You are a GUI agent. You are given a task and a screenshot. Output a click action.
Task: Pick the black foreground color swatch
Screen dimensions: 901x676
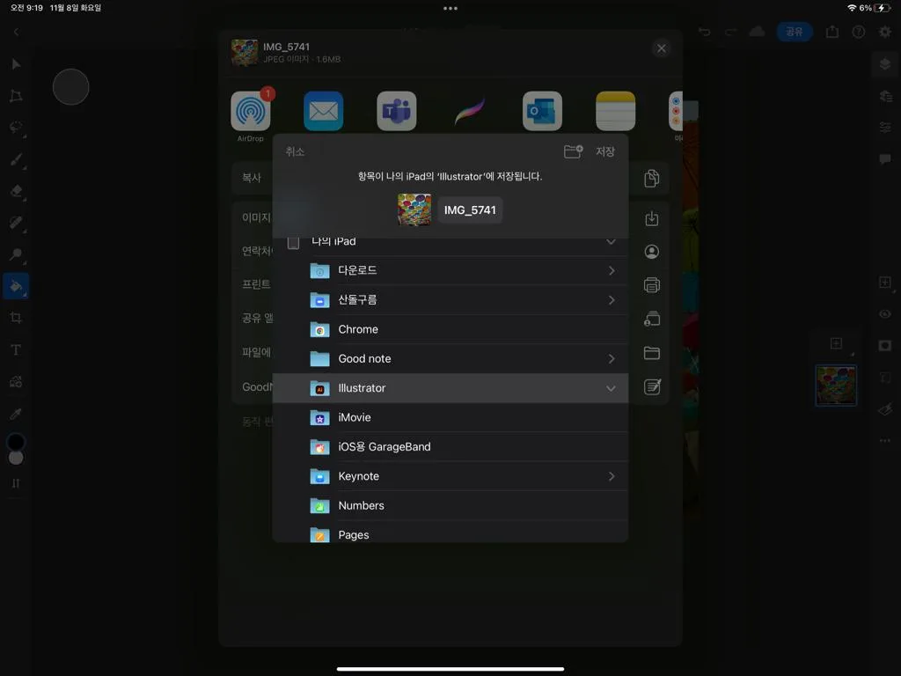pos(16,442)
